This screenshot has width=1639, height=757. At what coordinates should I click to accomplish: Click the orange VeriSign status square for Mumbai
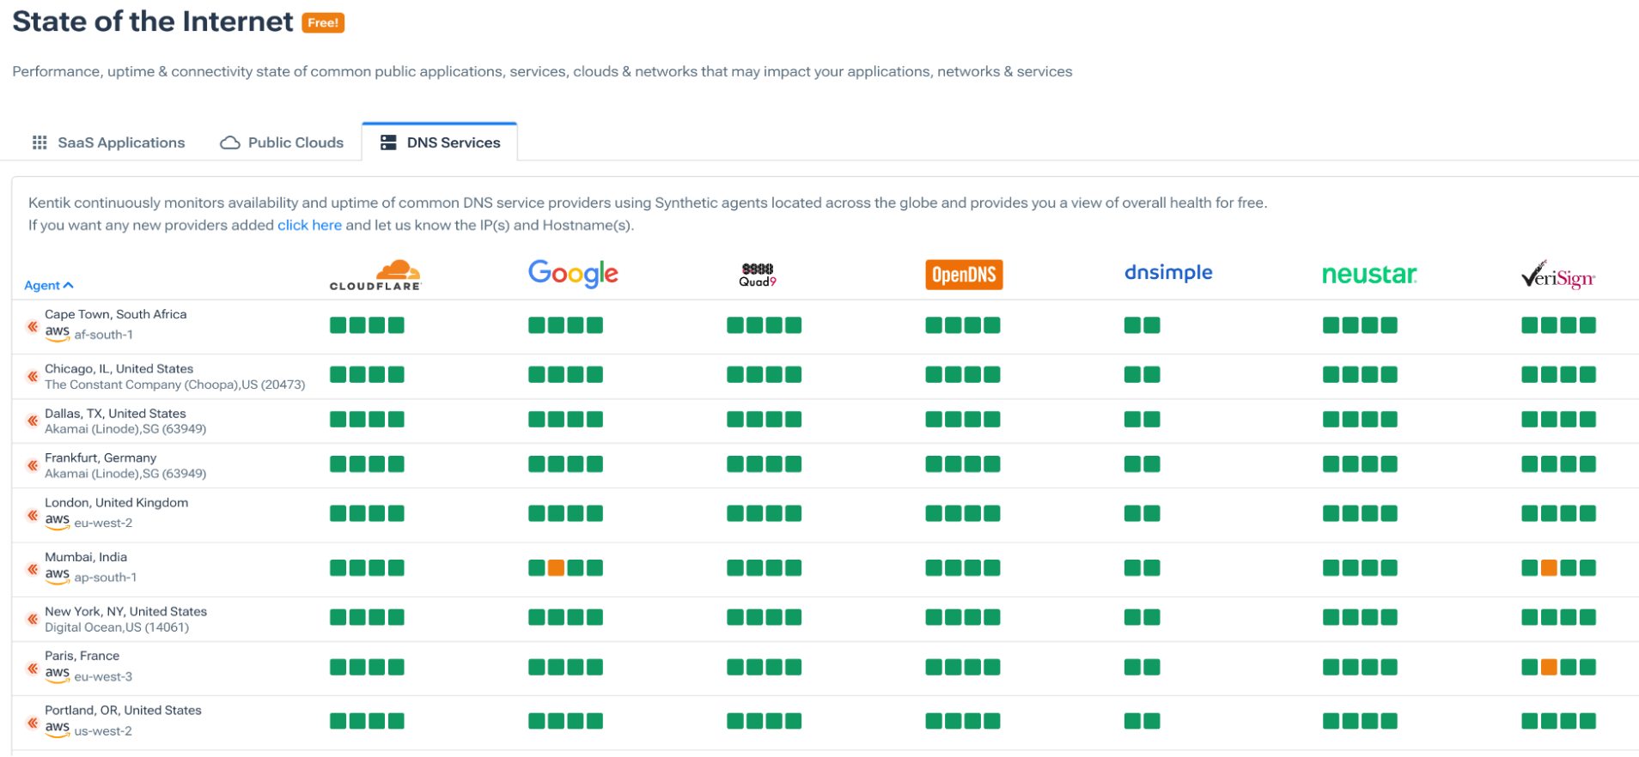1549,567
